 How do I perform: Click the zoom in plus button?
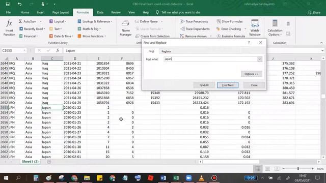coord(312,169)
